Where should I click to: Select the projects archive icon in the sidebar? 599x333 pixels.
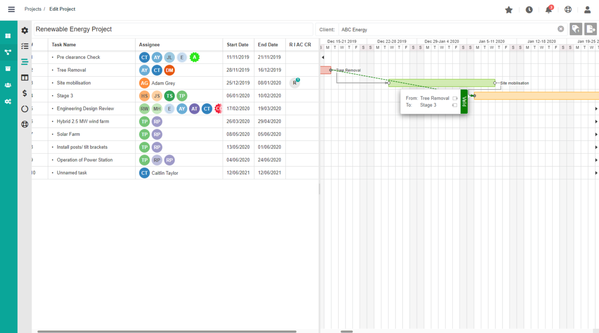(8, 69)
